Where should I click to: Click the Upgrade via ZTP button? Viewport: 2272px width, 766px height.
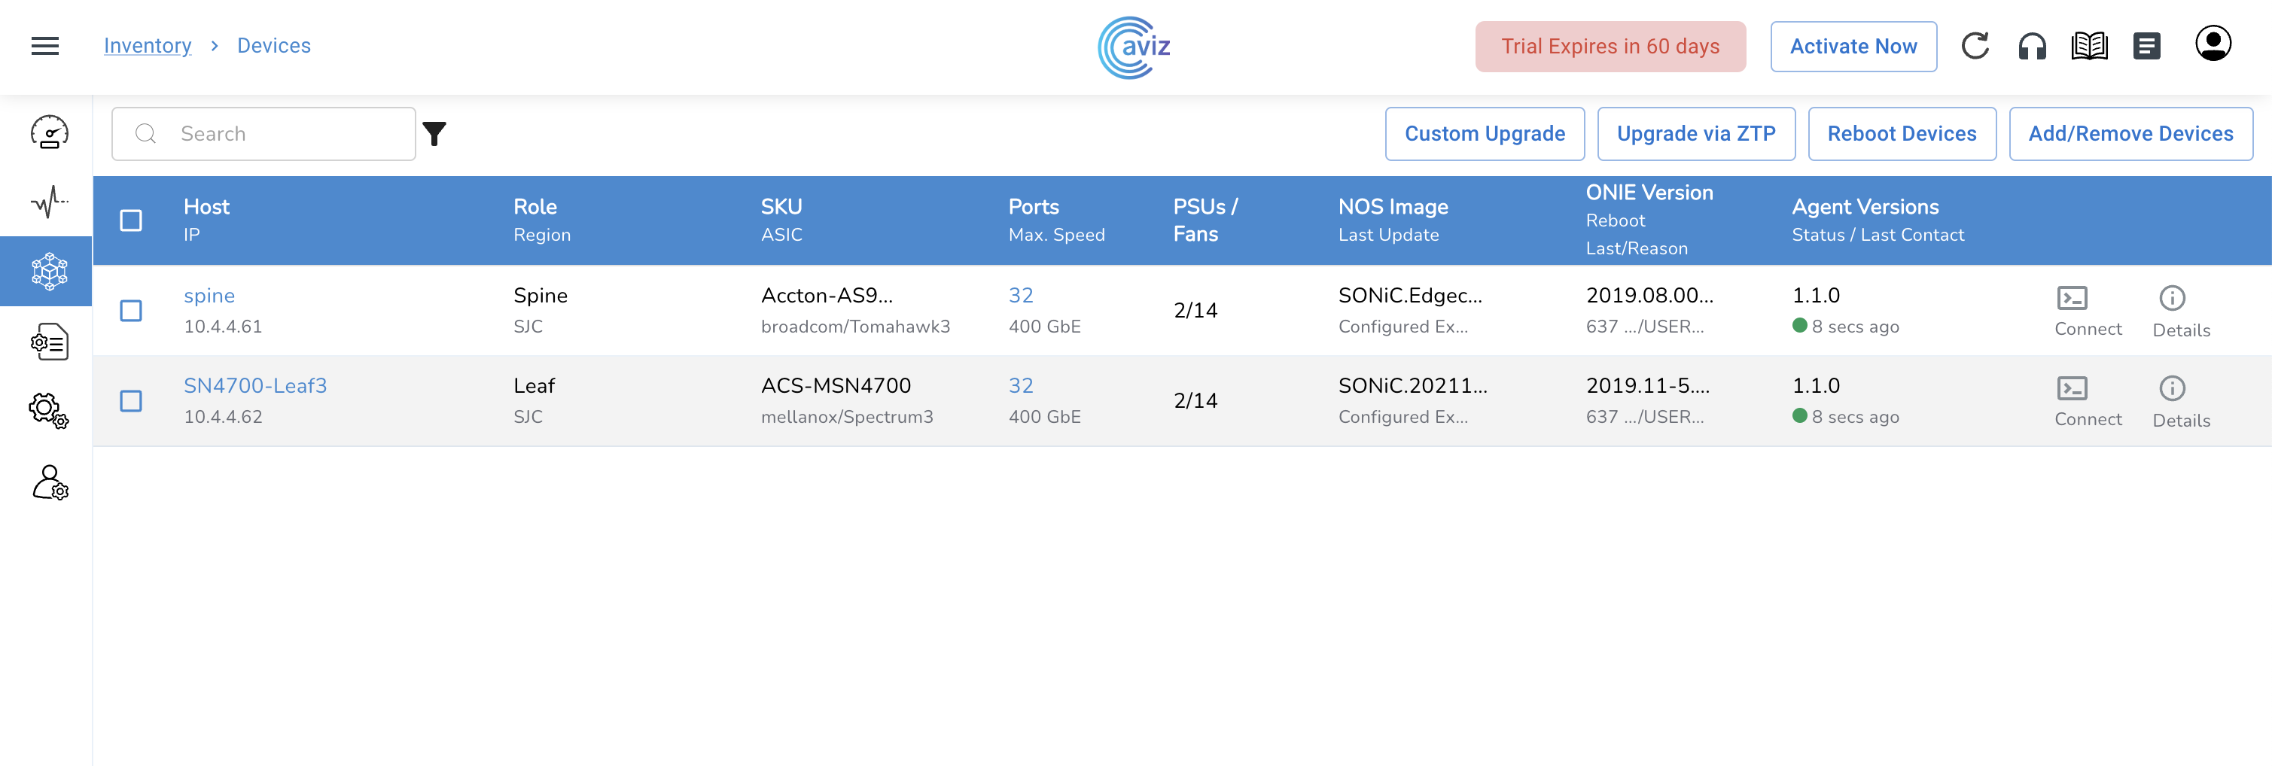click(x=1695, y=134)
